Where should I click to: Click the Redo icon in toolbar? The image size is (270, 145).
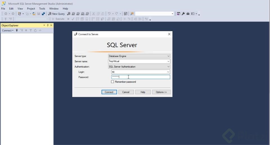pyautogui.click(x=116, y=14)
